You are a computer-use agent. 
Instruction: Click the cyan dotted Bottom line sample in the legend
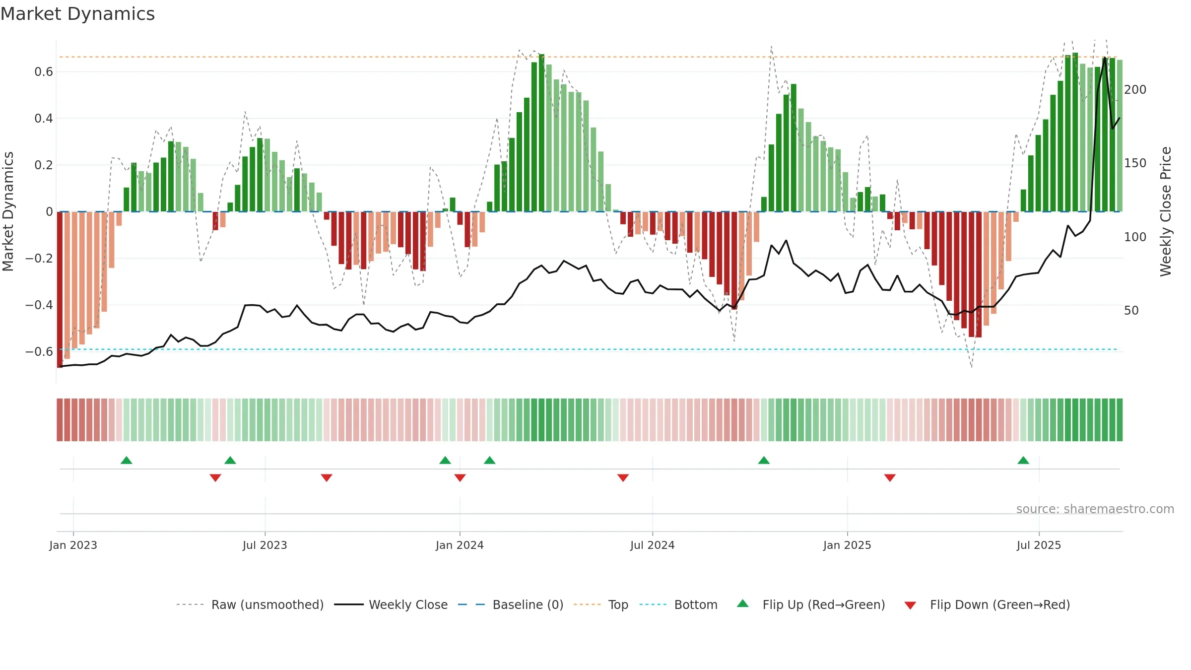tap(653, 604)
